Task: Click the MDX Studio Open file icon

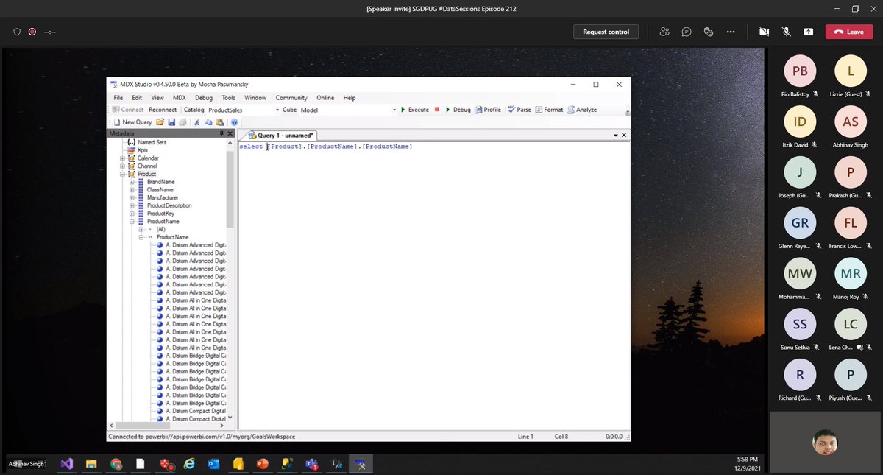Action: 160,122
